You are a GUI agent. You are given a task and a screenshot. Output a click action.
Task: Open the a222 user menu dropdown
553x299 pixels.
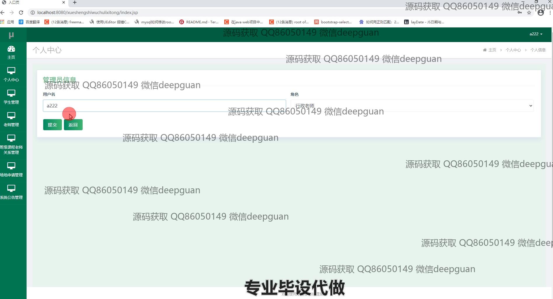pyautogui.click(x=535, y=34)
